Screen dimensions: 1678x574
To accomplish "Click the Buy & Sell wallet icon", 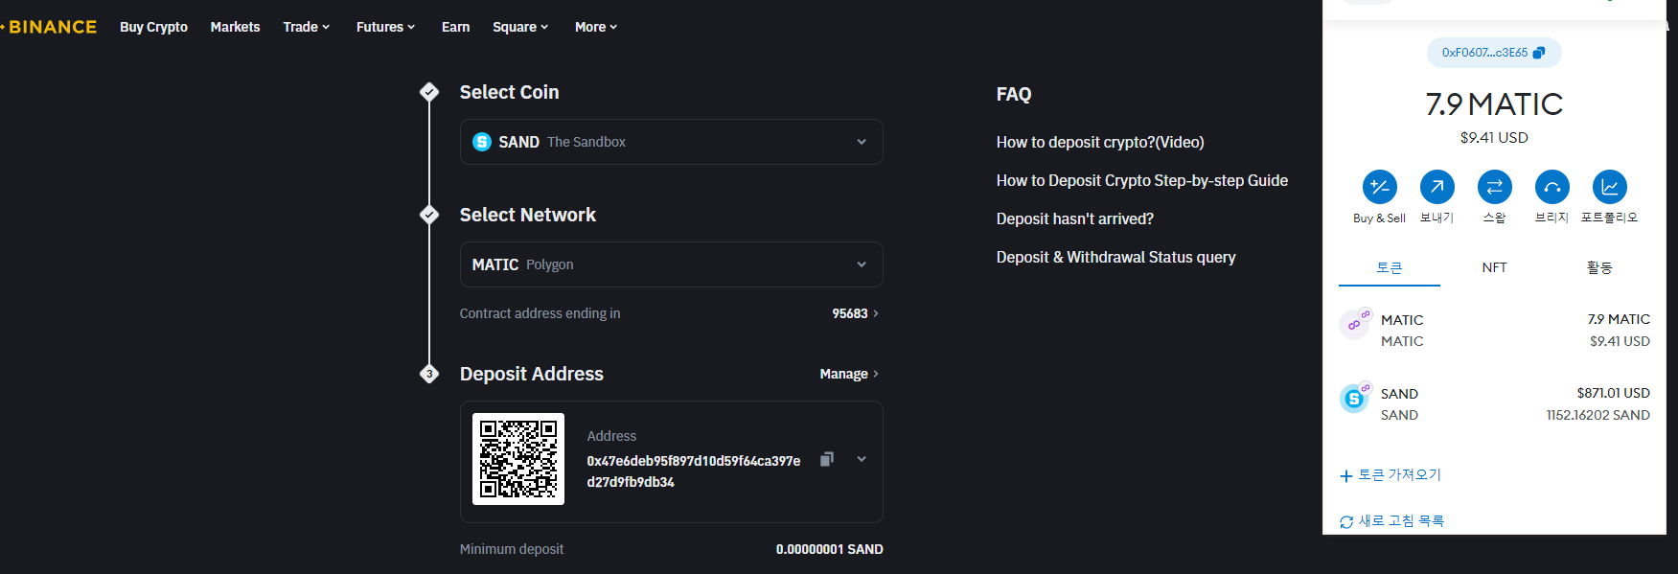I will pyautogui.click(x=1380, y=187).
